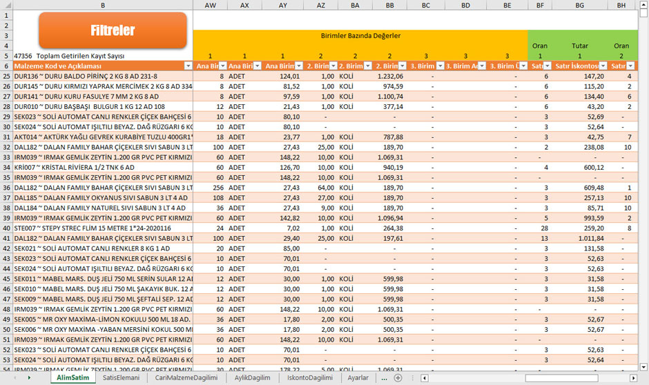Switch to the AlimSatim sheet tab
The width and height of the screenshot is (649, 385).
tap(73, 377)
